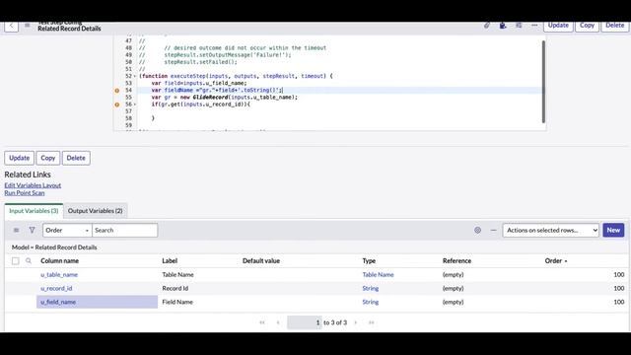Open the u_record_id variable record
This screenshot has height=355, width=631.
56,288
